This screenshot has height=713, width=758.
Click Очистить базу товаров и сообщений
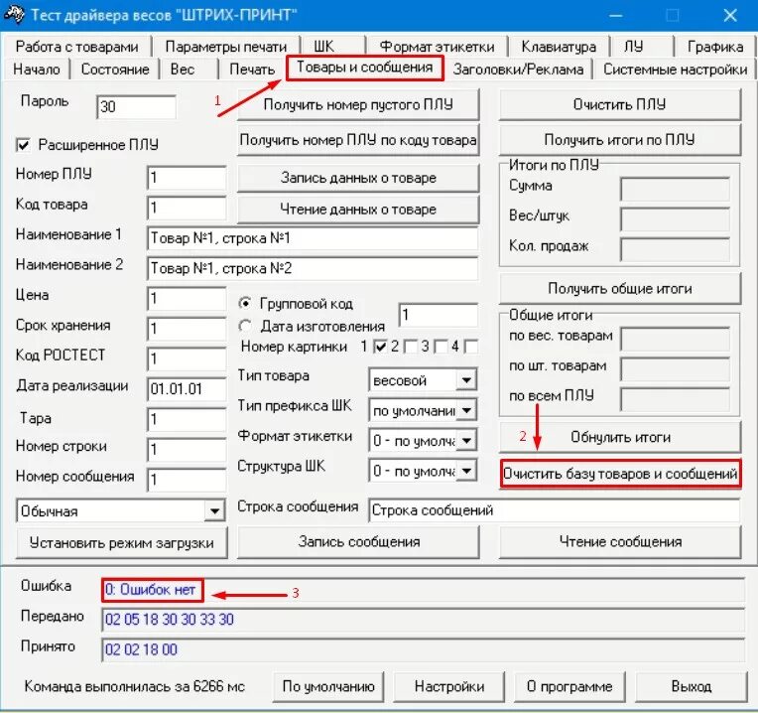coord(620,474)
